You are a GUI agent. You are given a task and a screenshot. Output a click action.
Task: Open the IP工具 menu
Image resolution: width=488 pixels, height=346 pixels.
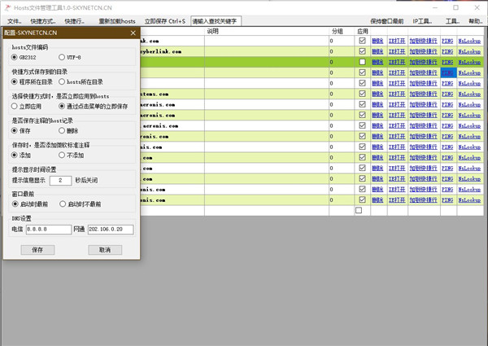point(422,20)
